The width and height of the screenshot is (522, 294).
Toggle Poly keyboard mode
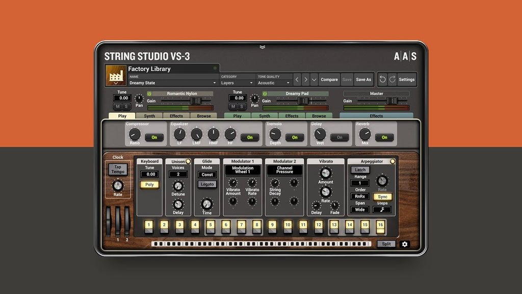(149, 185)
